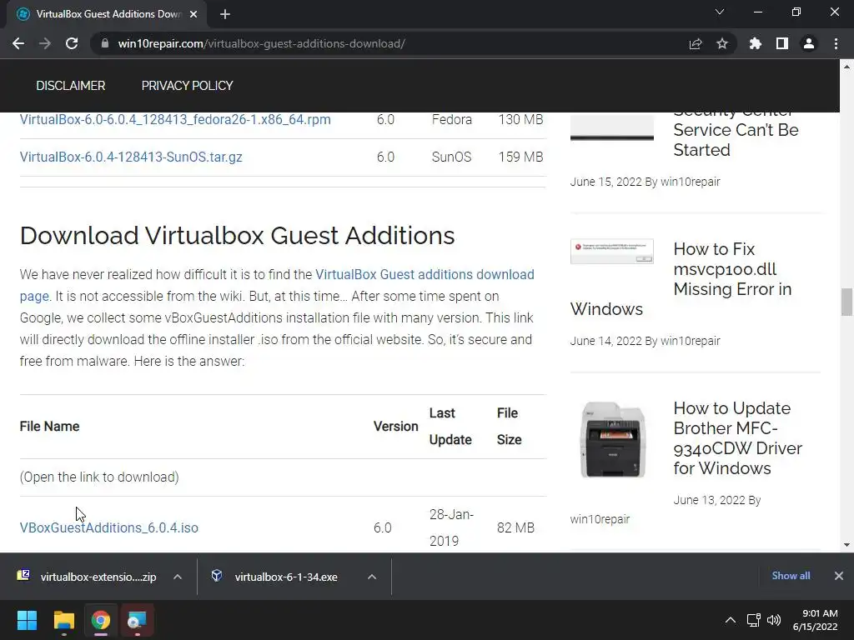Image resolution: width=854 pixels, height=640 pixels.
Task: Click the browser forward arrow
Action: pyautogui.click(x=45, y=43)
